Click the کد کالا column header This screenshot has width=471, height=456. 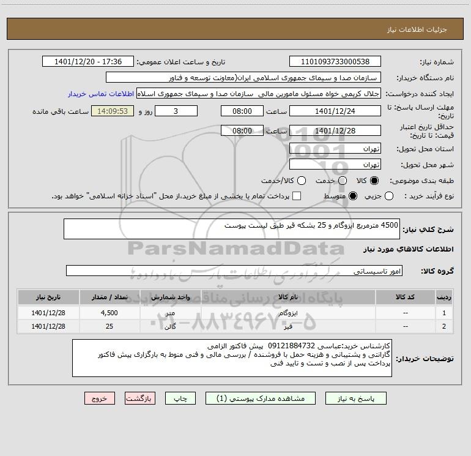click(x=405, y=297)
